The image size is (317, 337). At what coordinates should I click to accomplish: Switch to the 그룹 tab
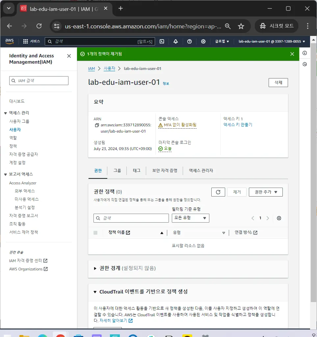tap(117, 171)
